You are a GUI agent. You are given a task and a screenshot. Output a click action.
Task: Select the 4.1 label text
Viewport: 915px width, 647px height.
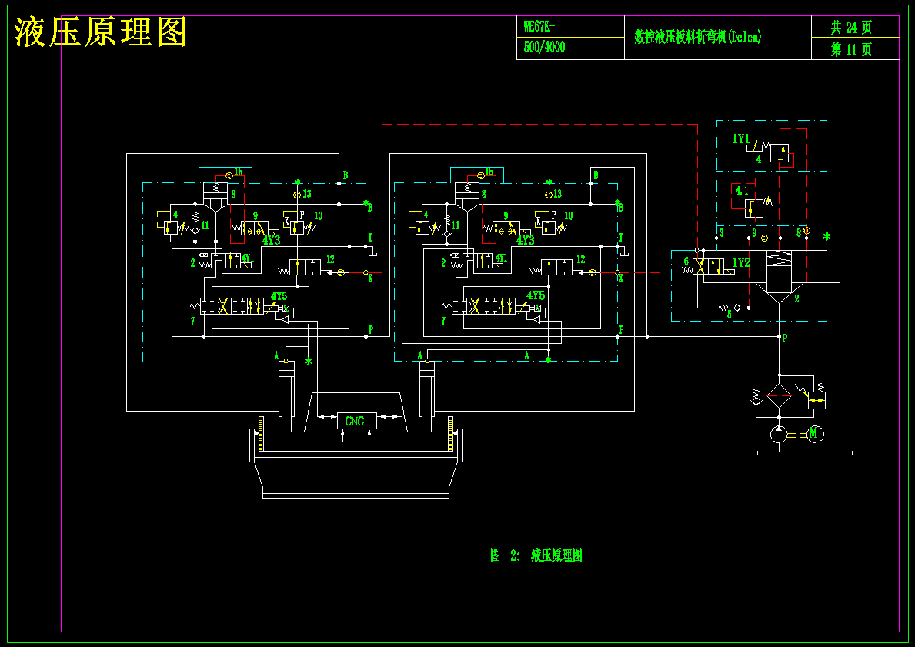coord(741,191)
